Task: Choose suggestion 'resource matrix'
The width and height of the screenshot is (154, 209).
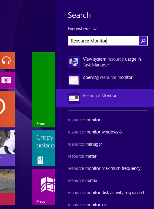Action: click(x=83, y=180)
